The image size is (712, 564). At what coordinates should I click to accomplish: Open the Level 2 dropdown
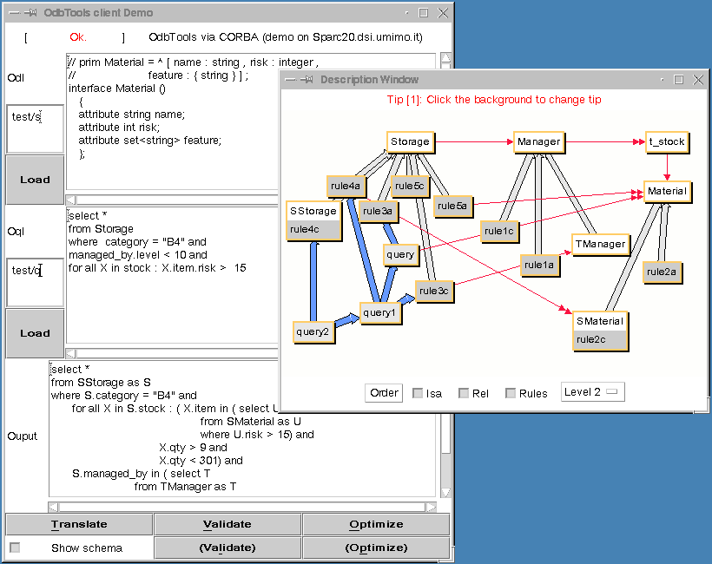point(592,392)
